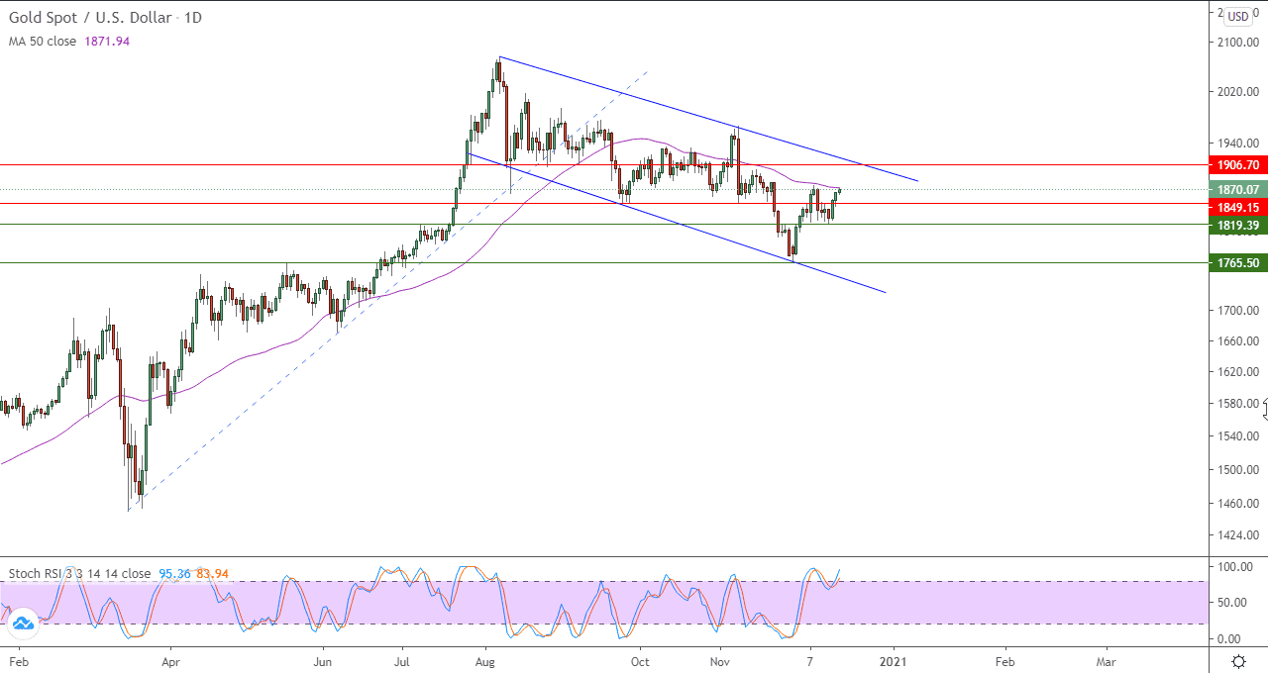The width and height of the screenshot is (1268, 673).
Task: Click the 1765.50 green price label
Action: [1238, 262]
